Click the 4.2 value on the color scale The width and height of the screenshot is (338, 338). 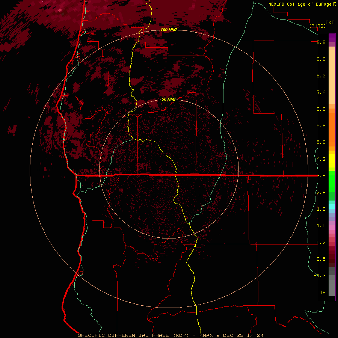[x=321, y=159]
